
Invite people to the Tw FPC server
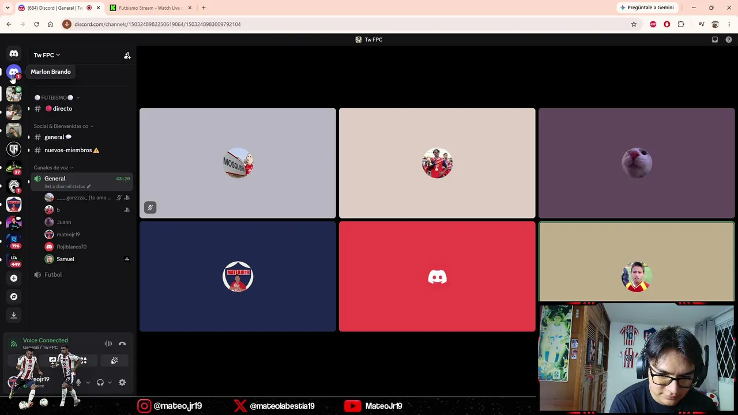pos(127,55)
